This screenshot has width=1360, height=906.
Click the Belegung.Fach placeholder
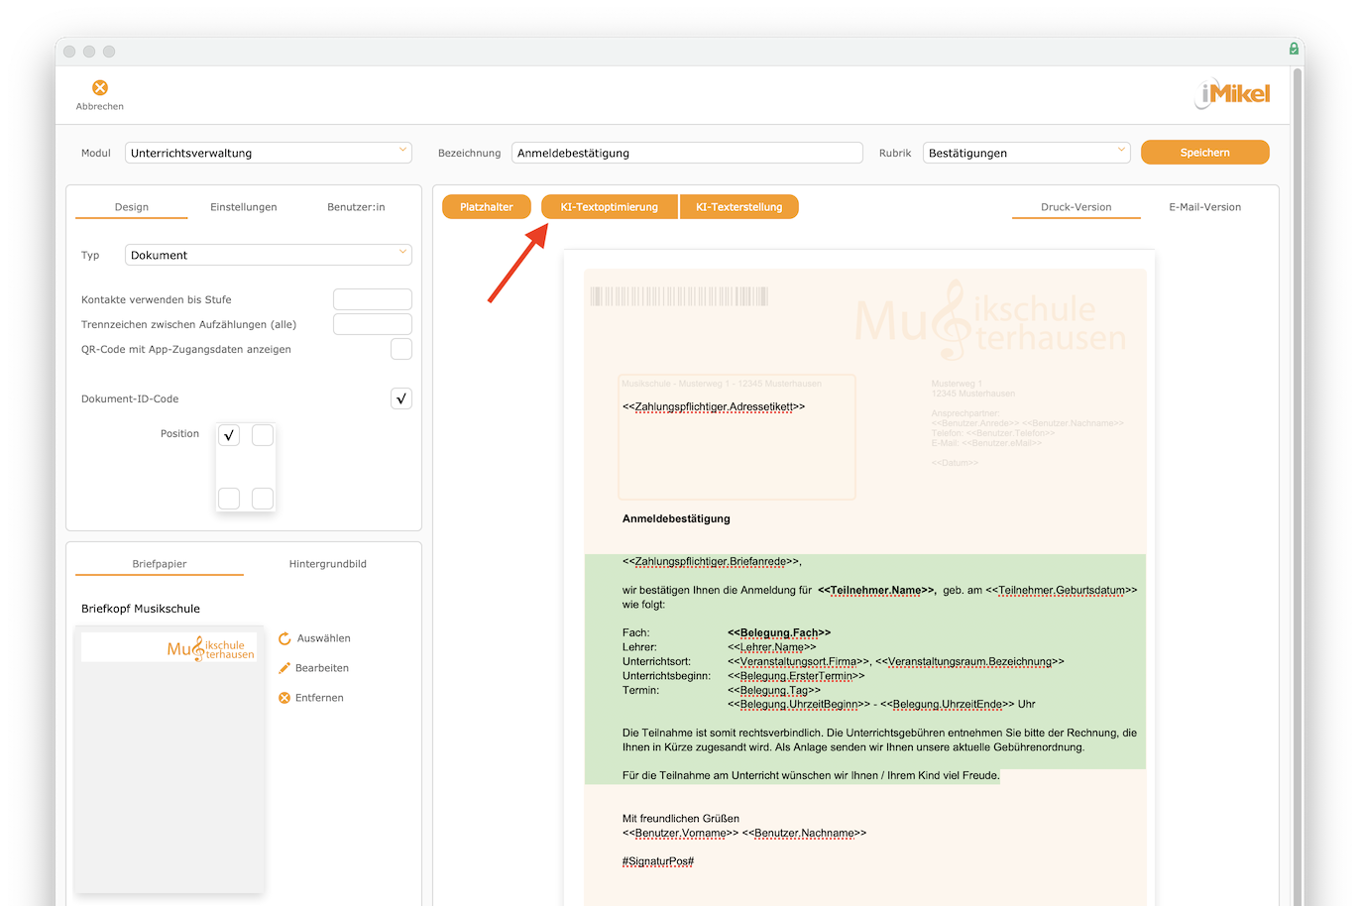tap(779, 632)
